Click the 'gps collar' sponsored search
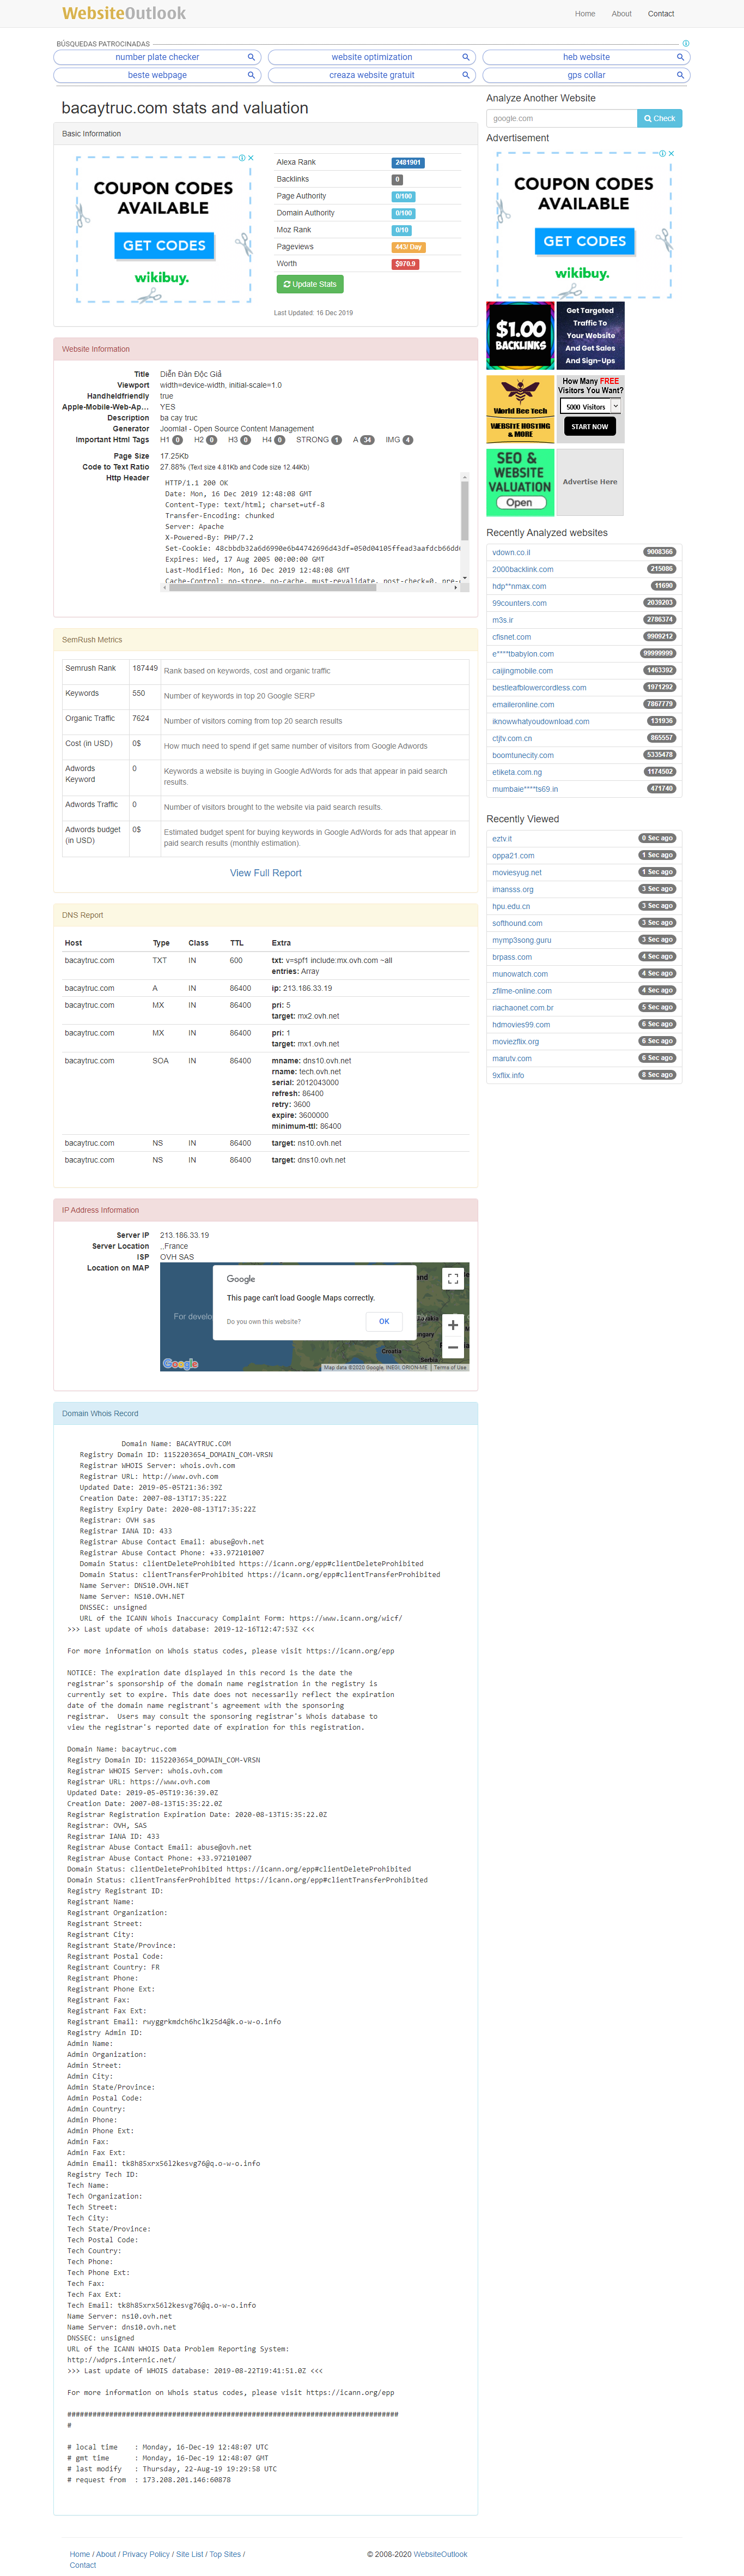This screenshot has width=744, height=2576. click(x=586, y=75)
